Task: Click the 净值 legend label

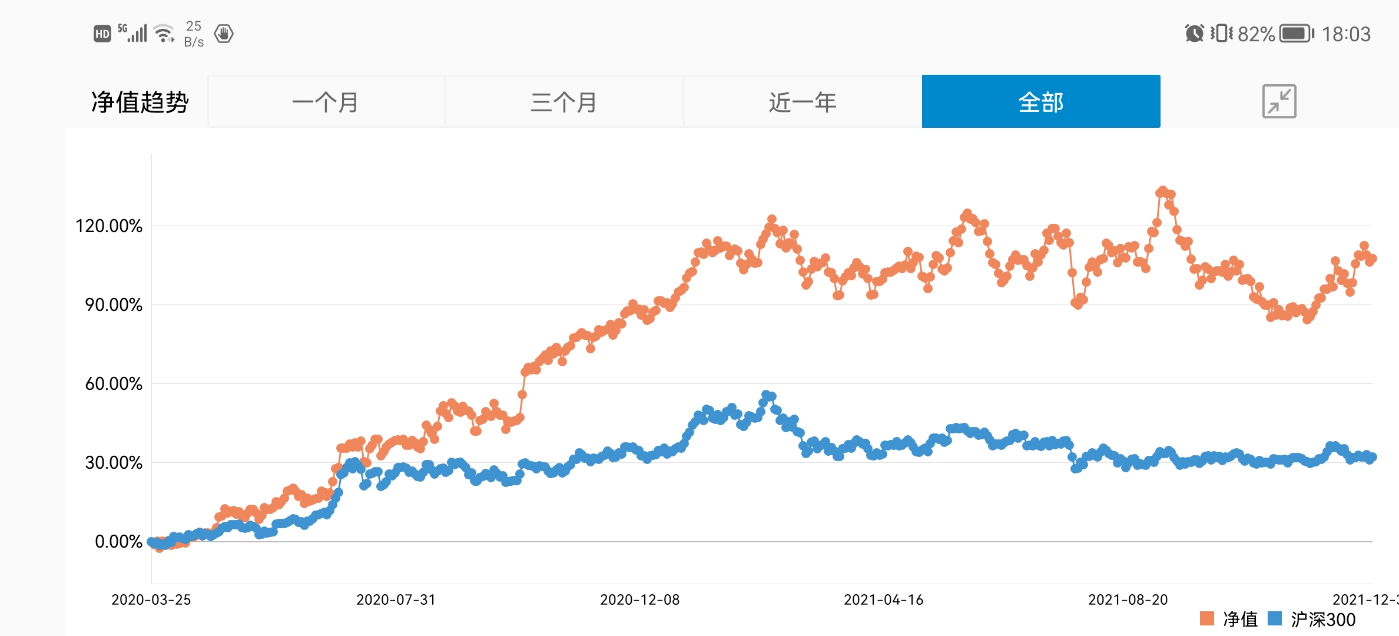Action: [x=1240, y=619]
